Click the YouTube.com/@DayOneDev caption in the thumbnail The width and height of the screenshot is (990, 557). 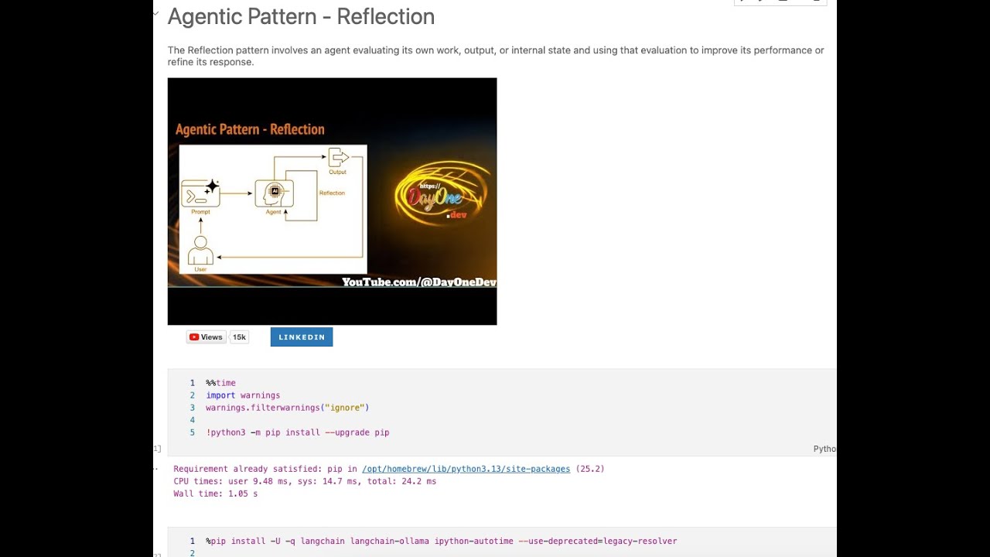(419, 282)
